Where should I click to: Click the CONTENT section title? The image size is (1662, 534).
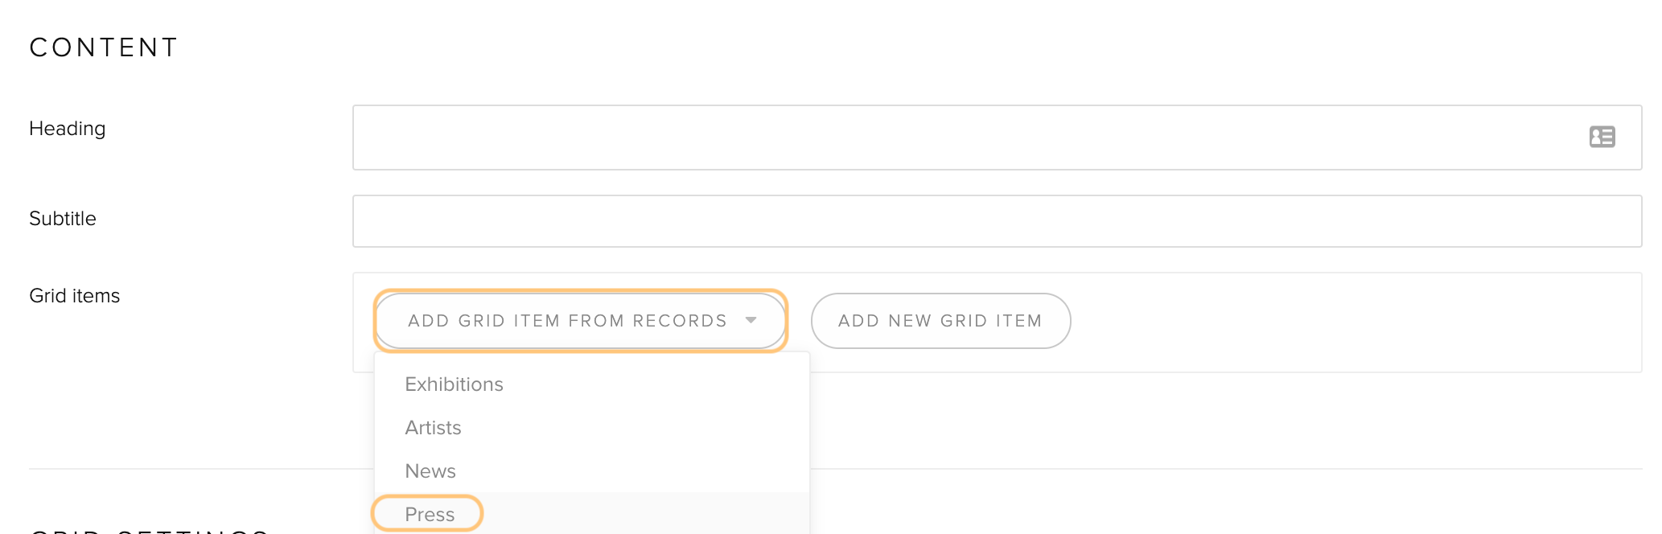104,47
